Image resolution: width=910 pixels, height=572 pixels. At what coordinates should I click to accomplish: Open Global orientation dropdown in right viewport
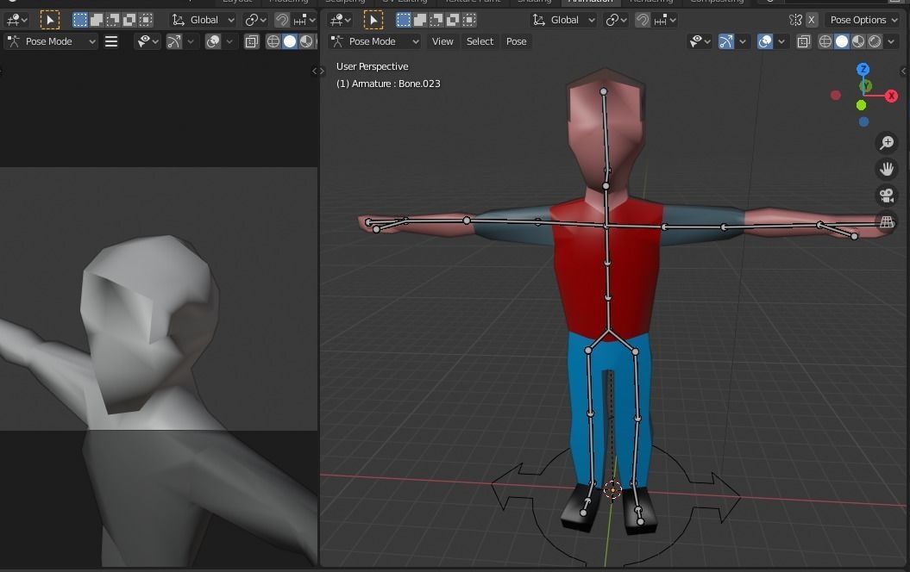[x=564, y=21]
